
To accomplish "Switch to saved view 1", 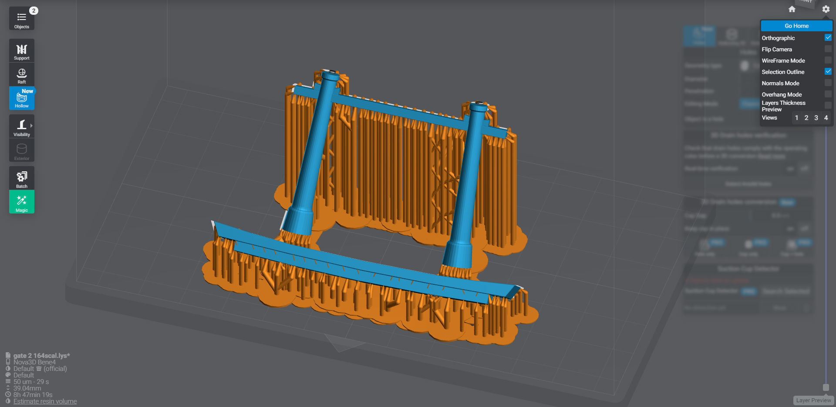I will tap(796, 118).
